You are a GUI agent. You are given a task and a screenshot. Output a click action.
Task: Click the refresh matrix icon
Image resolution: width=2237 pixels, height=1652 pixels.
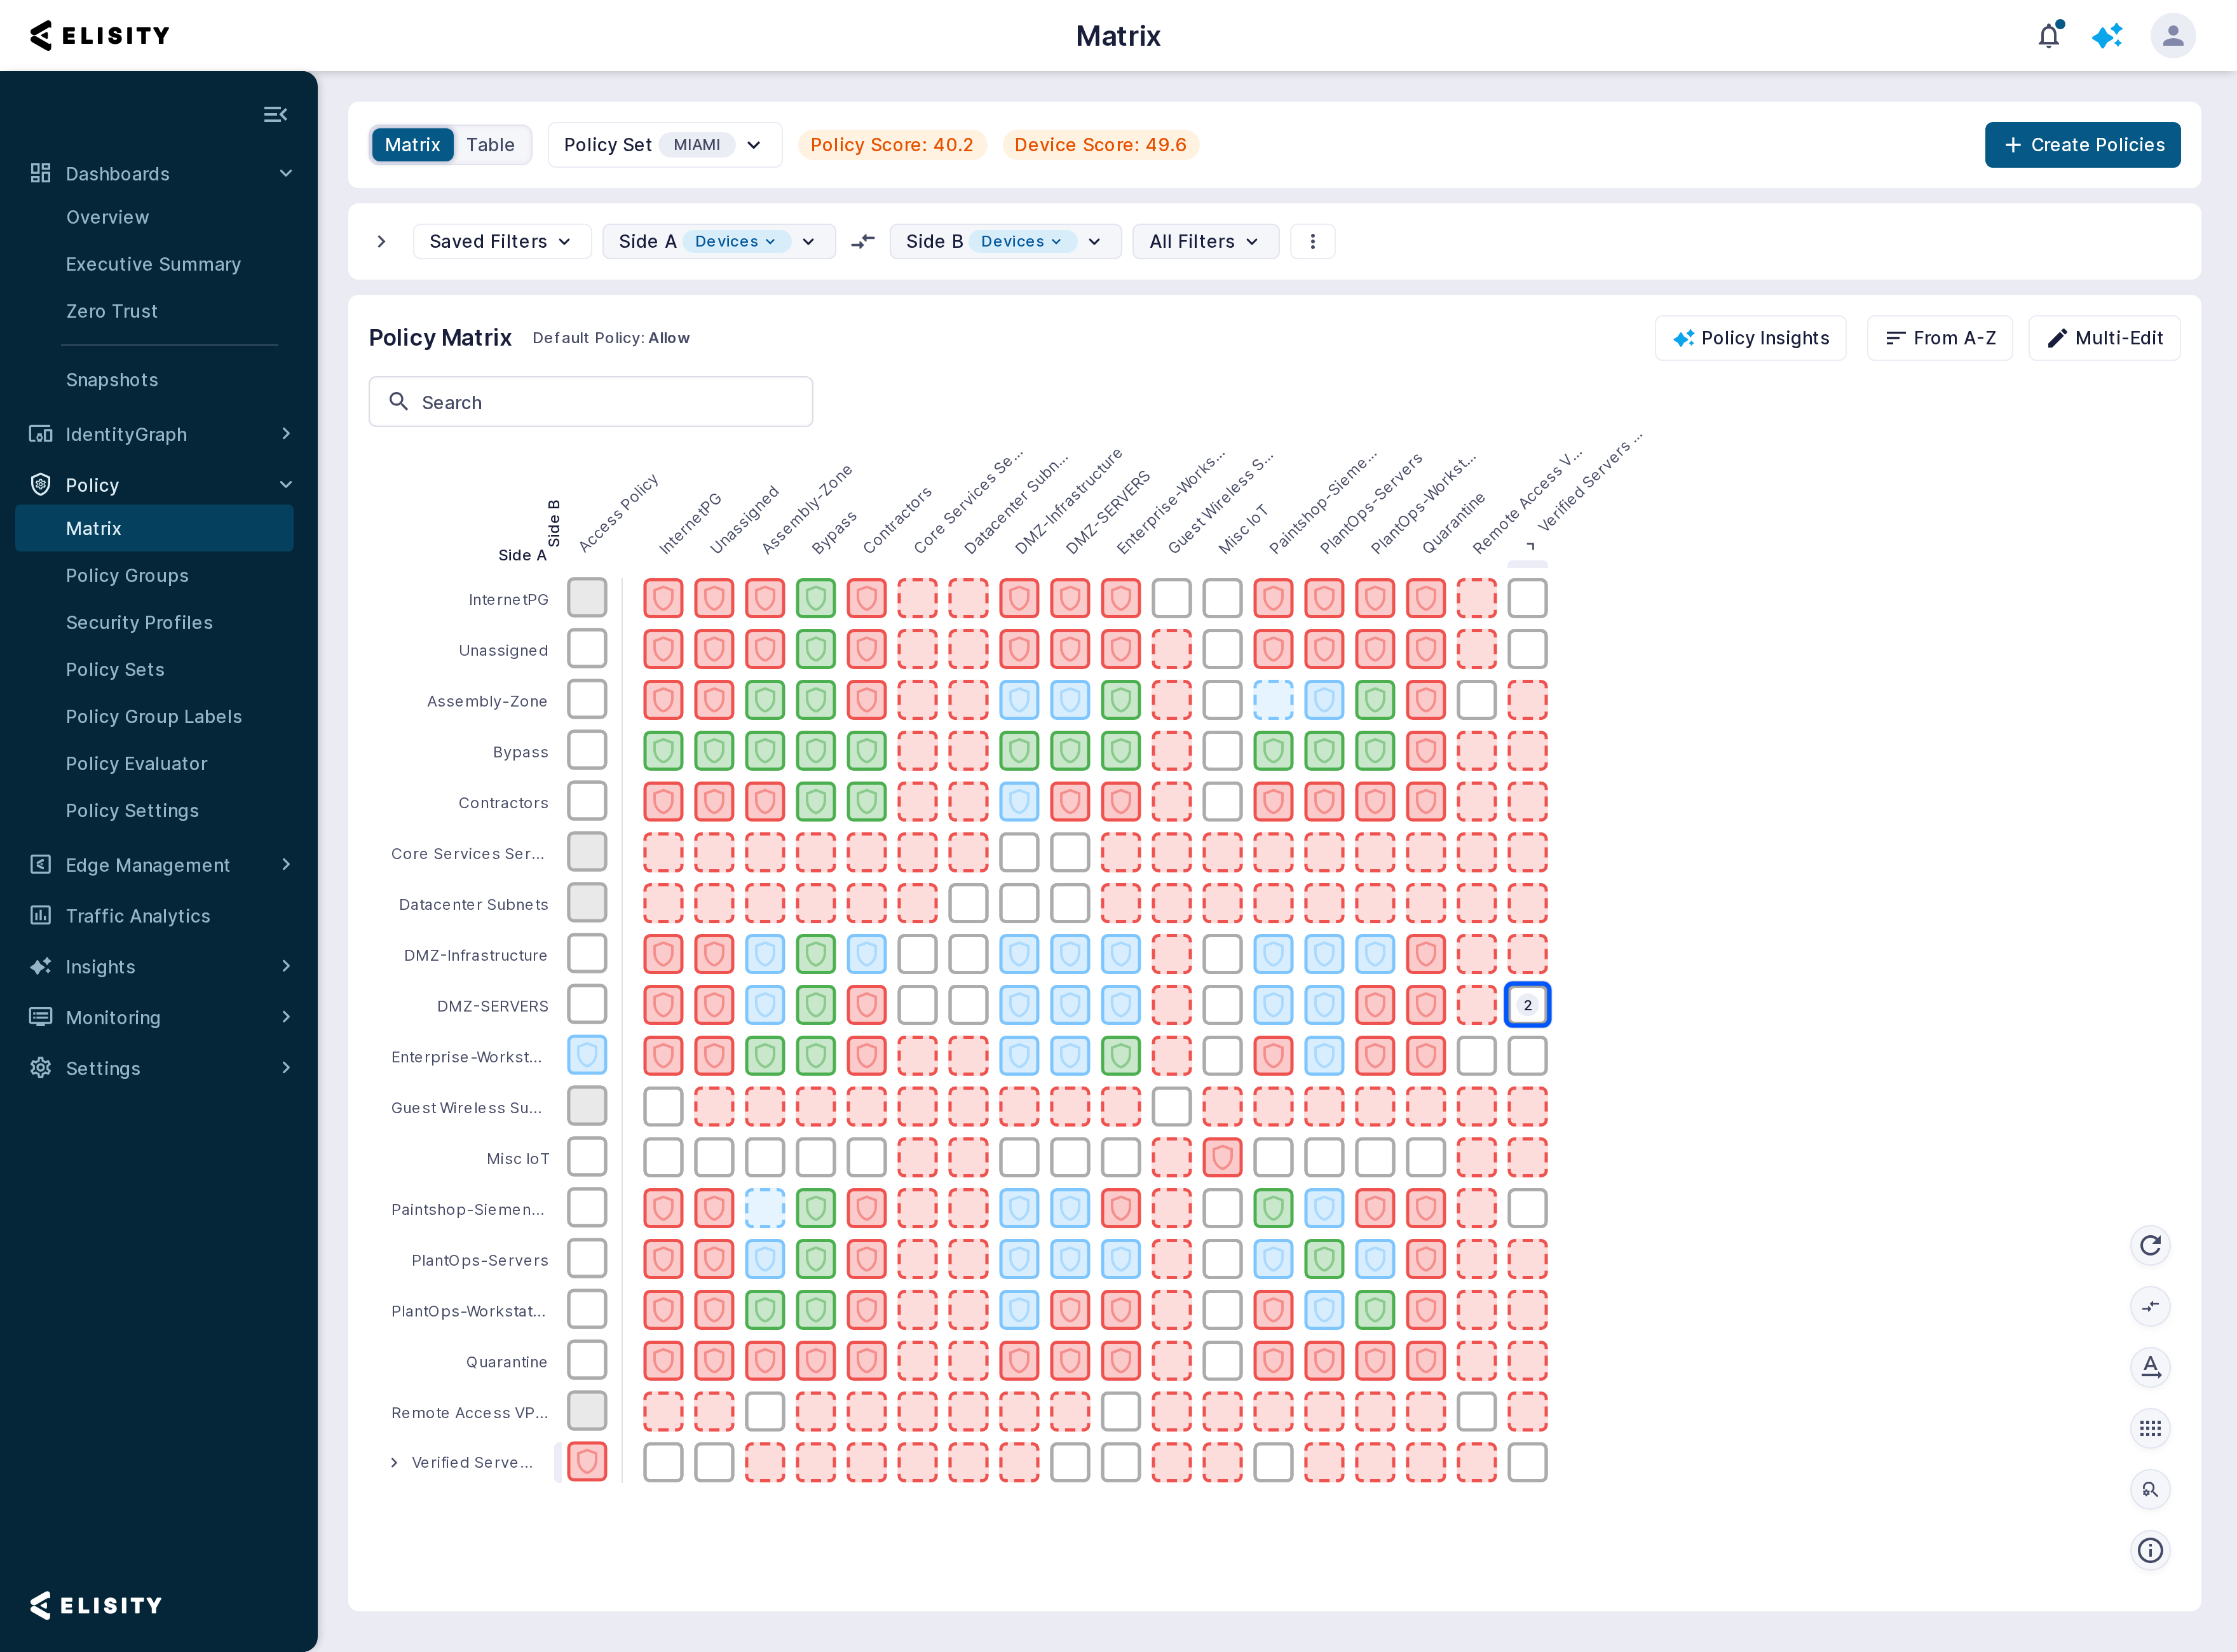(x=2150, y=1245)
